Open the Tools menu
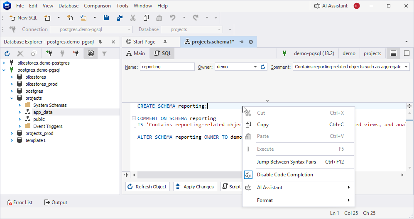 (x=122, y=6)
